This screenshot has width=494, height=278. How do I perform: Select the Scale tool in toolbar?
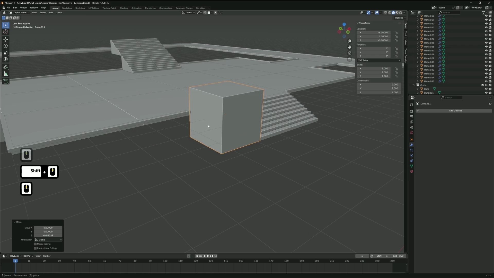6,53
